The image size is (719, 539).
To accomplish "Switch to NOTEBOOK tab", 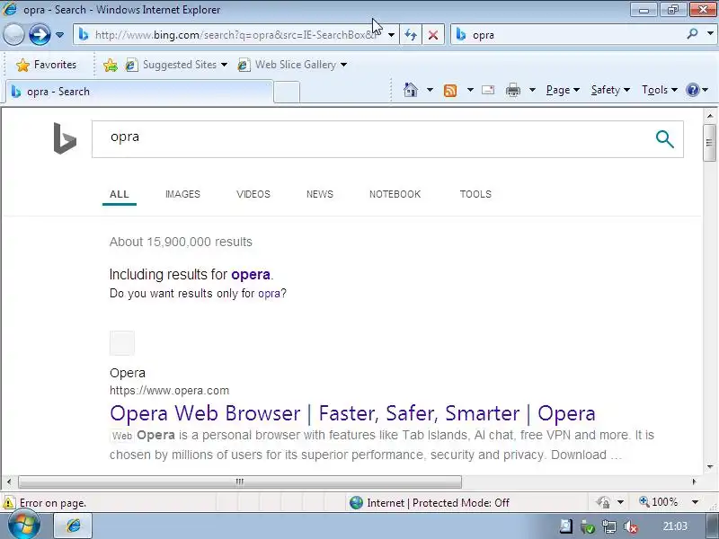I will coord(395,194).
